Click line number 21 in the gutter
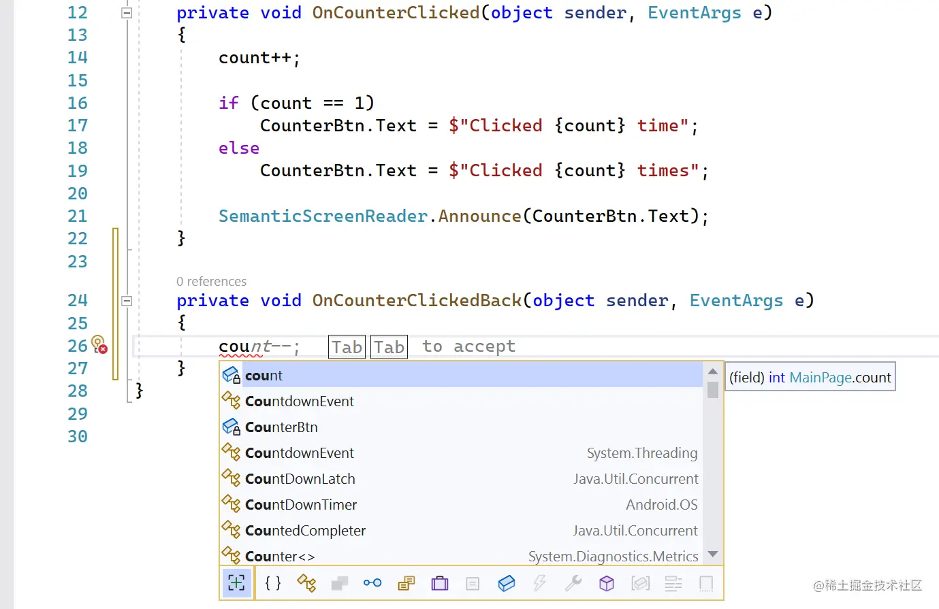Screen dimensions: 939x609 [78, 216]
